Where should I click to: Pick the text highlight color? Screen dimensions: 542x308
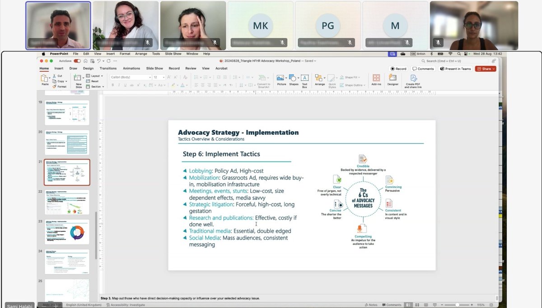click(173, 85)
